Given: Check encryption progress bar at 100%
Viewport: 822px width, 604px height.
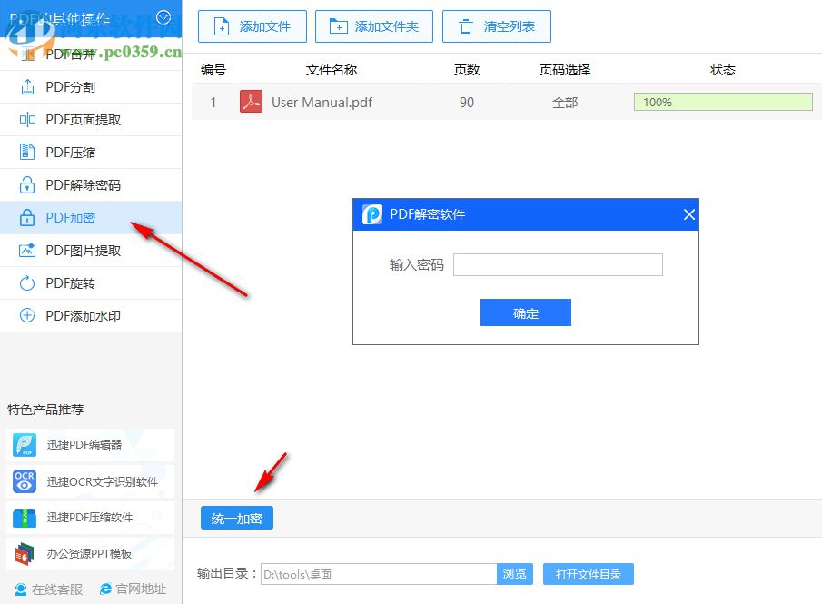Looking at the screenshot, I should click(722, 102).
